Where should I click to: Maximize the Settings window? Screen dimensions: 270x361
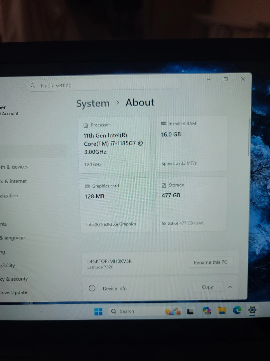point(225,79)
